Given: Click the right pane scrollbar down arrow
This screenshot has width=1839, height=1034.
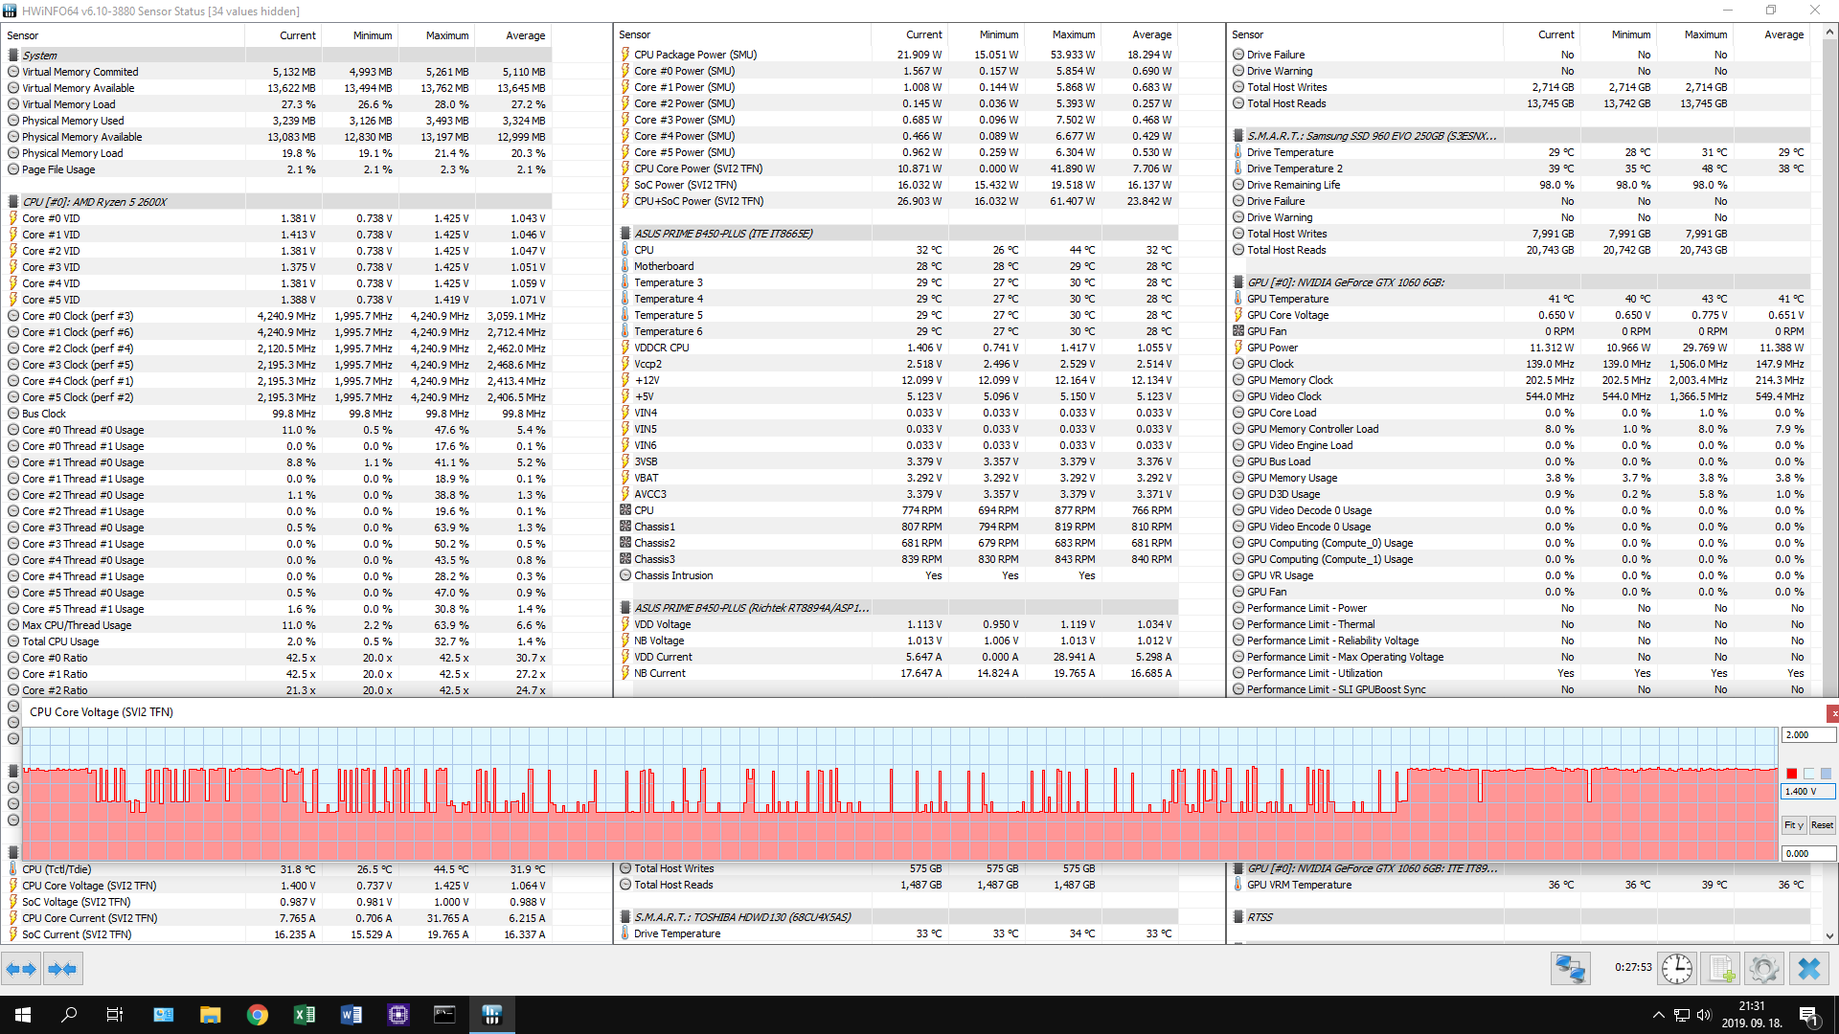Looking at the screenshot, I should click(1830, 936).
